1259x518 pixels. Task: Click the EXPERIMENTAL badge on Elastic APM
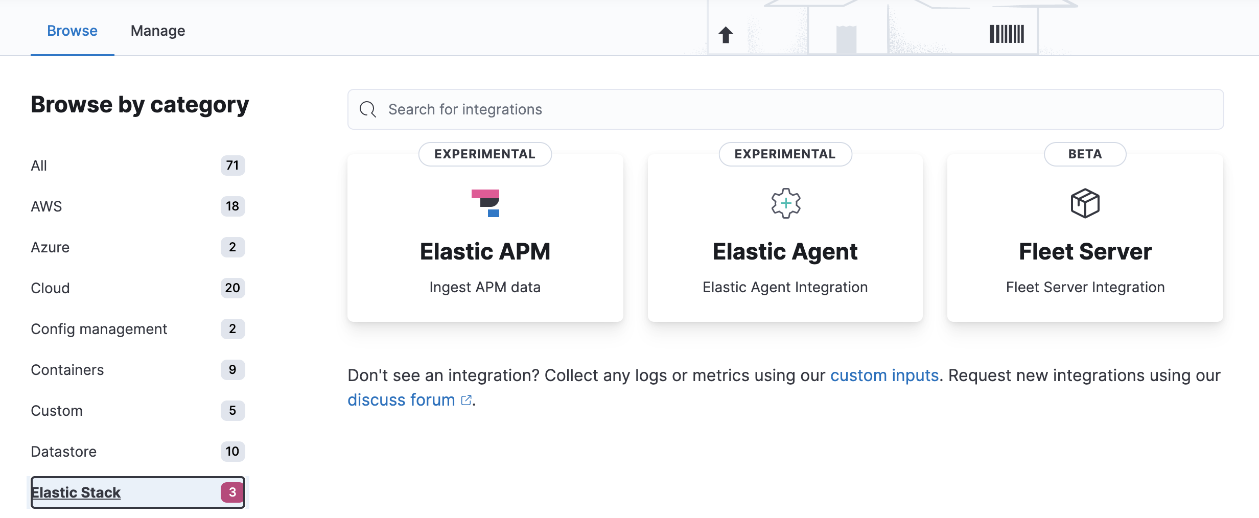pyautogui.click(x=485, y=154)
